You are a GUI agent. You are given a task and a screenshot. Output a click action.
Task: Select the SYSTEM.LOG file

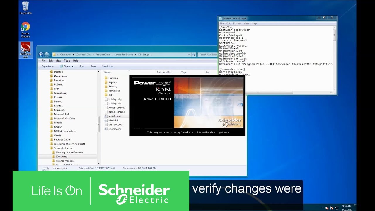tap(113, 125)
